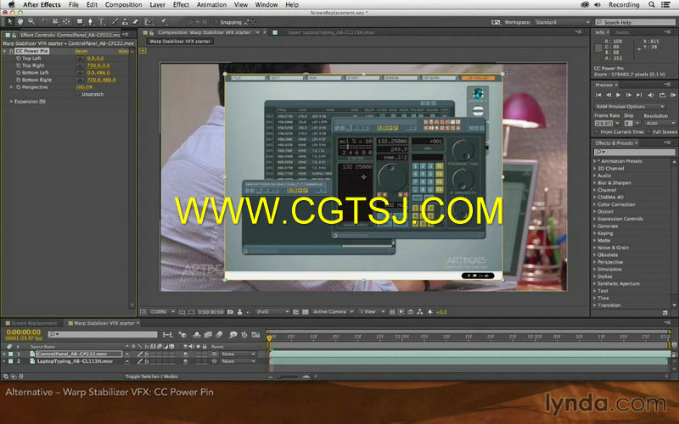679x424 pixels.
Task: Expand the Color Correction effects category
Action: pyautogui.click(x=595, y=204)
